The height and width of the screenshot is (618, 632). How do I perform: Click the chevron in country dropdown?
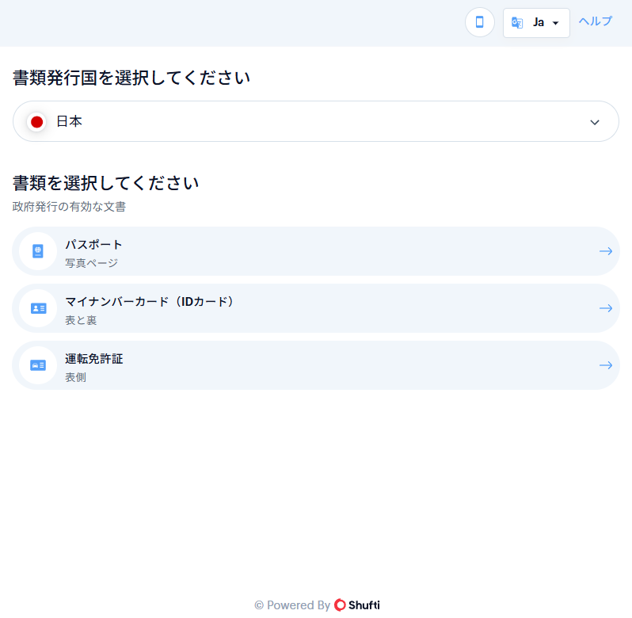[595, 122]
